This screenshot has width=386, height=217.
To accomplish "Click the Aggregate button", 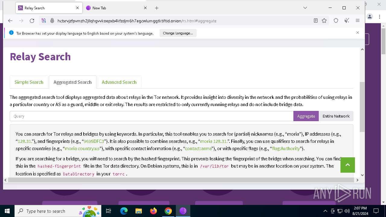I will pos(306,116).
